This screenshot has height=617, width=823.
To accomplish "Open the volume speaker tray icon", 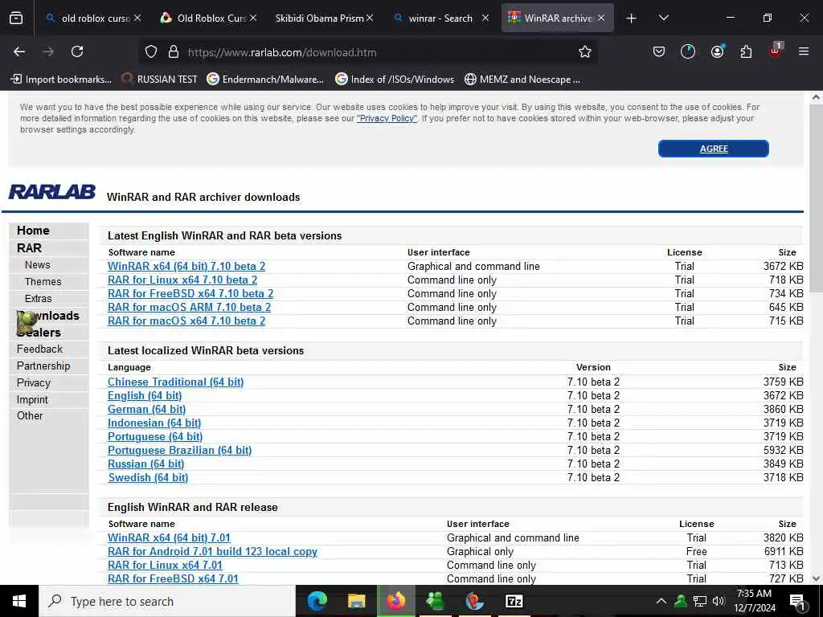I will tap(719, 601).
